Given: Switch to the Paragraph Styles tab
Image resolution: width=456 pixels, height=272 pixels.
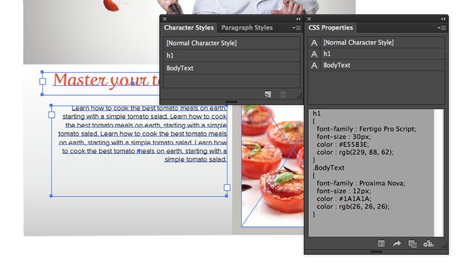Looking at the screenshot, I should coord(247,27).
